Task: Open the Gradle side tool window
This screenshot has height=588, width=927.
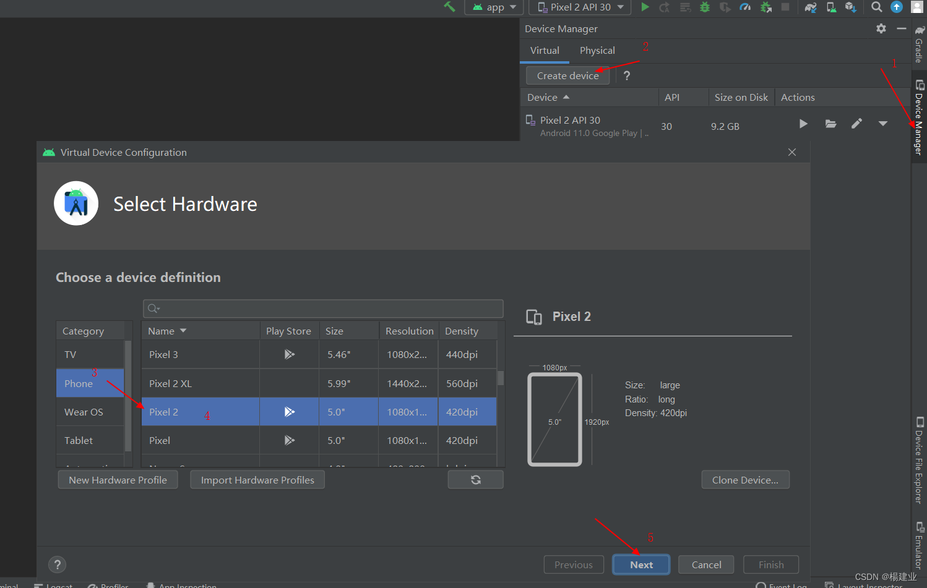Action: click(919, 44)
